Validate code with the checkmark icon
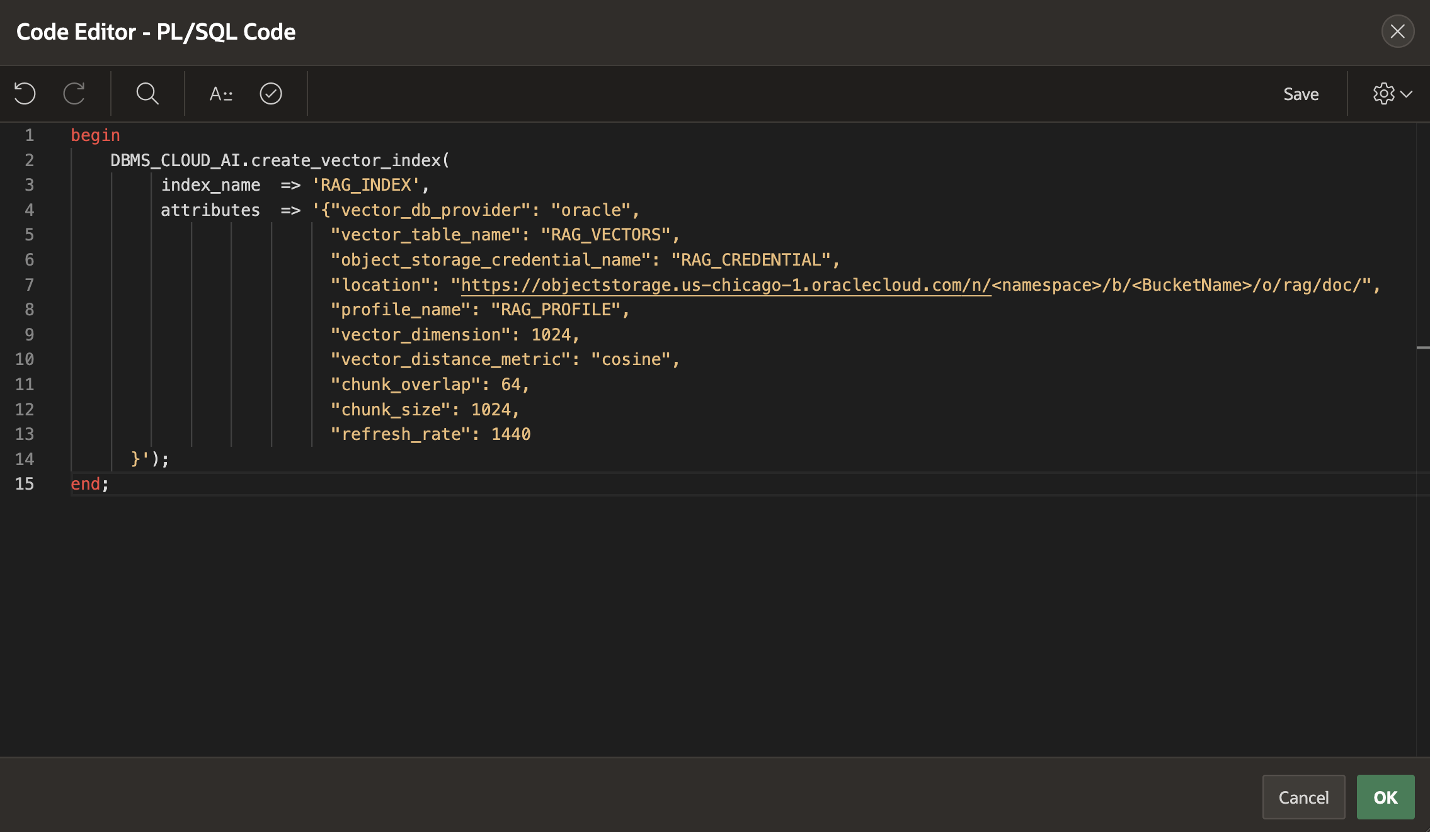This screenshot has height=832, width=1430. pos(271,94)
